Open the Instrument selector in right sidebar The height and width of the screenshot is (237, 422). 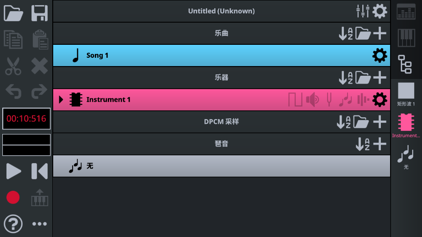coord(406,125)
